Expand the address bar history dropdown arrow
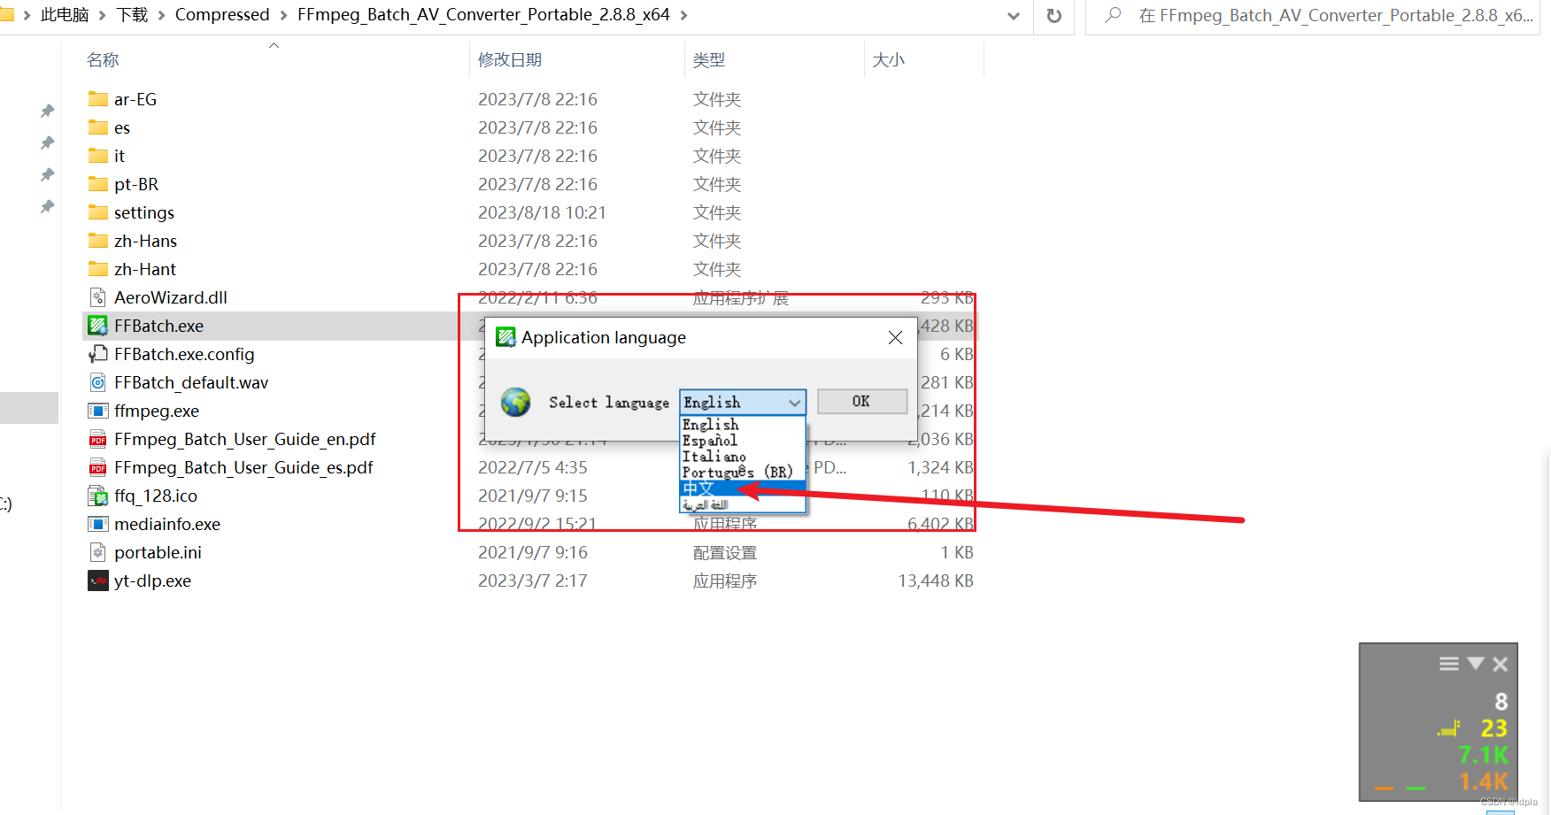This screenshot has width=1551, height=815. (1013, 15)
